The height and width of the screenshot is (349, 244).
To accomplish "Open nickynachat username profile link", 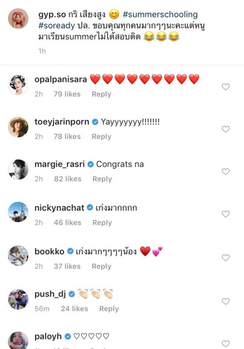I will (60, 208).
